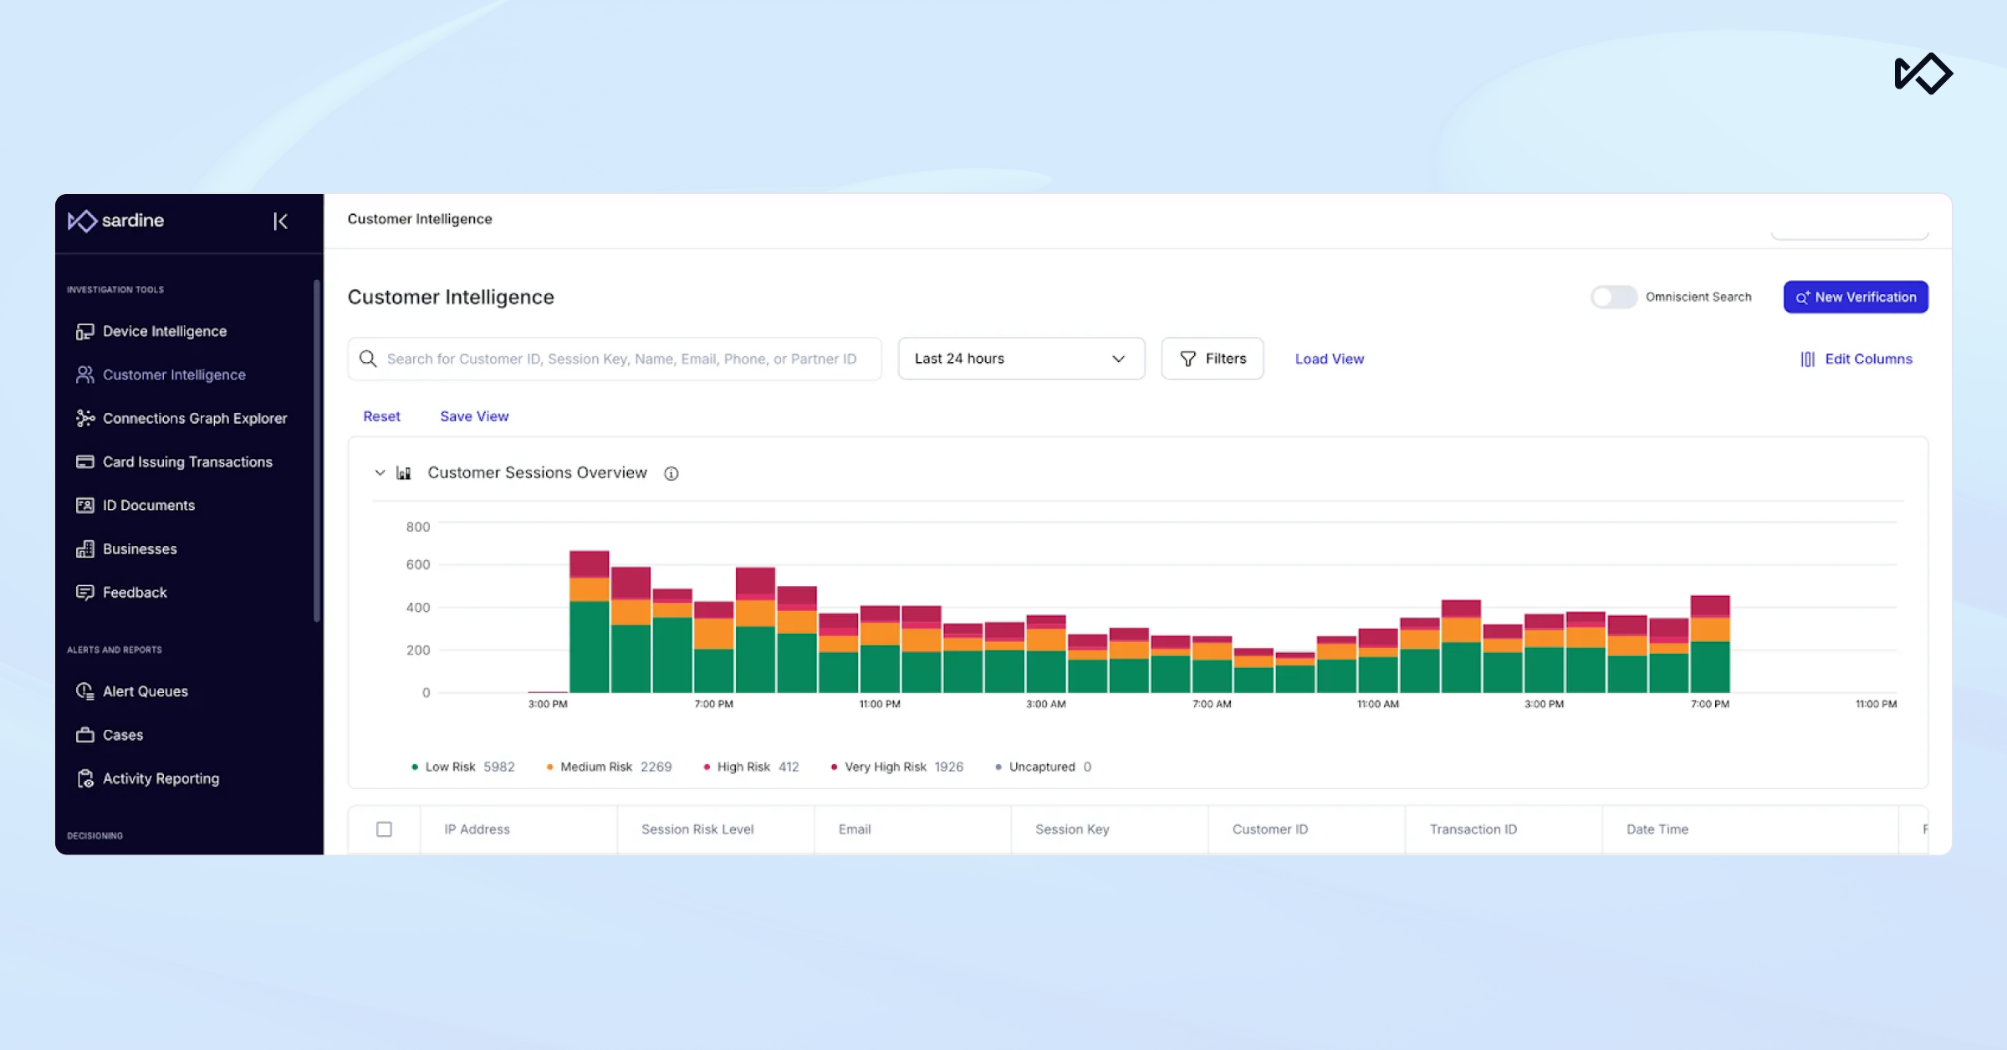Open Activity Reporting in the sidebar

[x=161, y=778]
